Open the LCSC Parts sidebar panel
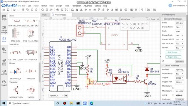The height and width of the screenshot is (106, 188). (x=4, y=62)
